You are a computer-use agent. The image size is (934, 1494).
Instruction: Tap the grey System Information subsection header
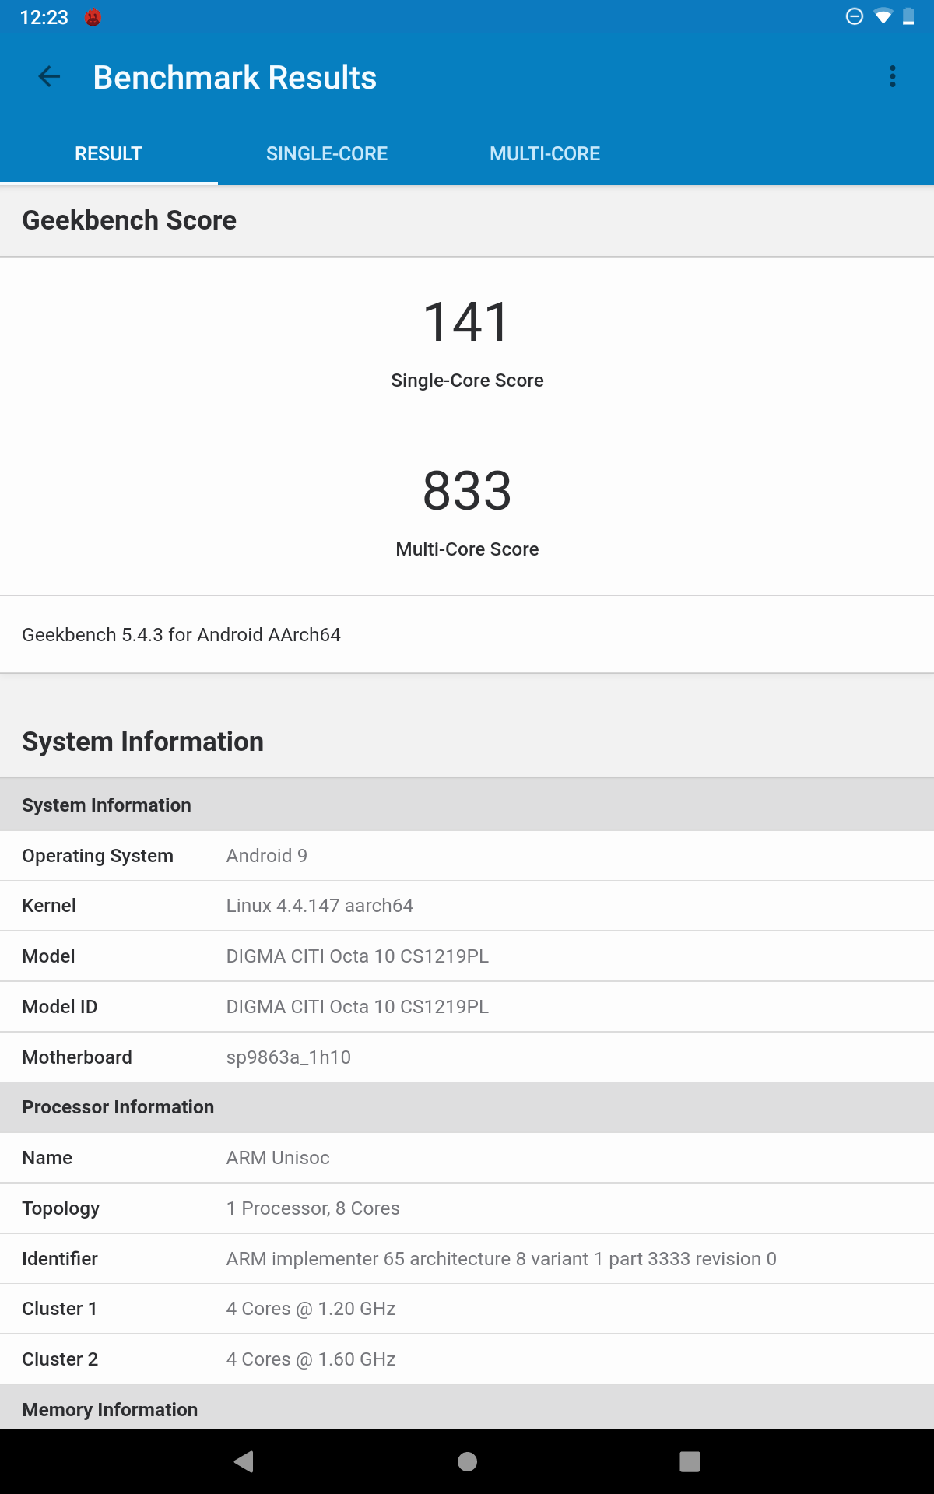(467, 805)
